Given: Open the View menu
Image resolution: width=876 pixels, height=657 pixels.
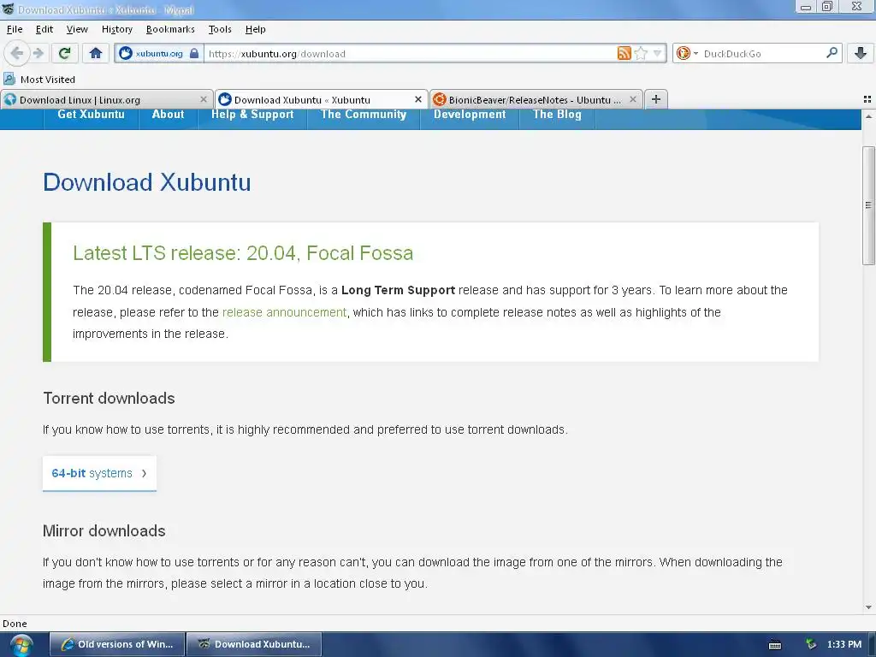Looking at the screenshot, I should click(77, 29).
